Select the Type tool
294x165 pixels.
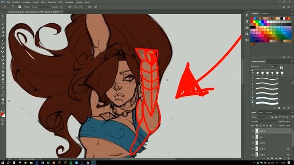(x=3, y=83)
